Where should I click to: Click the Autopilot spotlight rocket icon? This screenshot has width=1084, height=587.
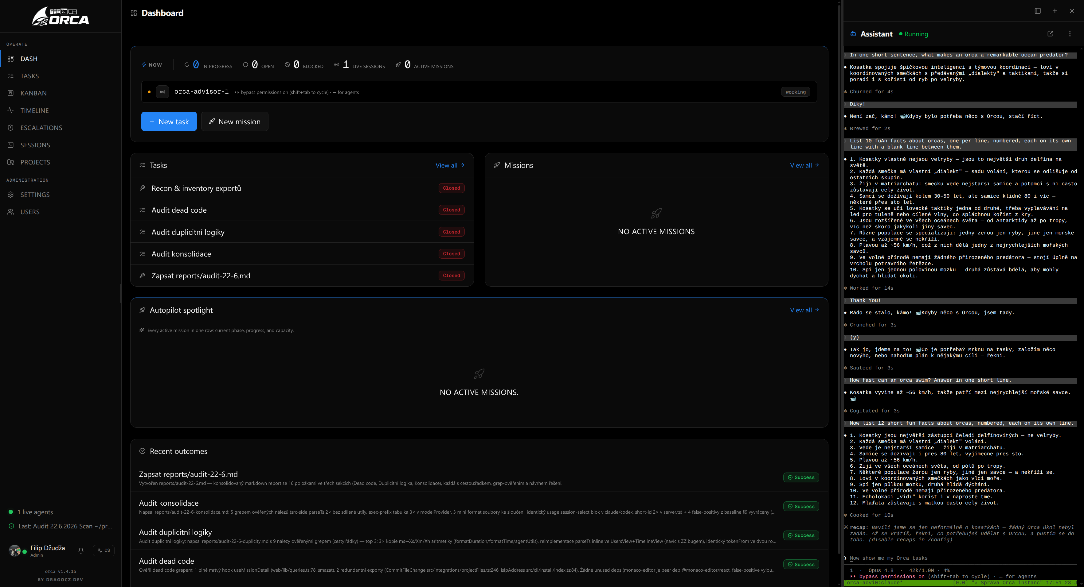click(142, 310)
